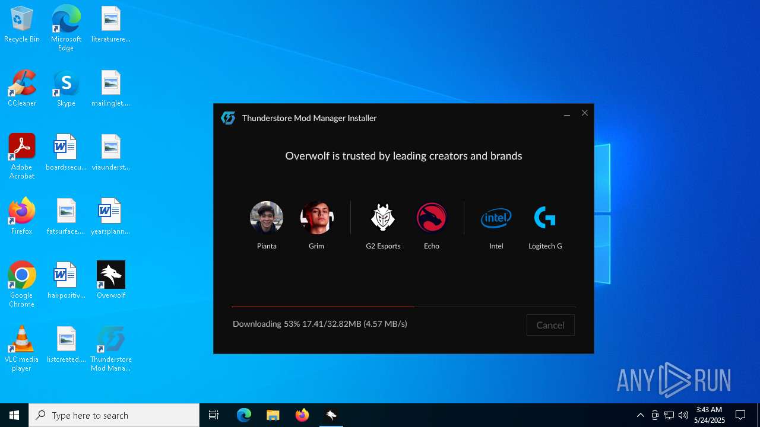
Task: Click 'Overwolf is trusted by leading creators' heading
Action: (x=404, y=156)
